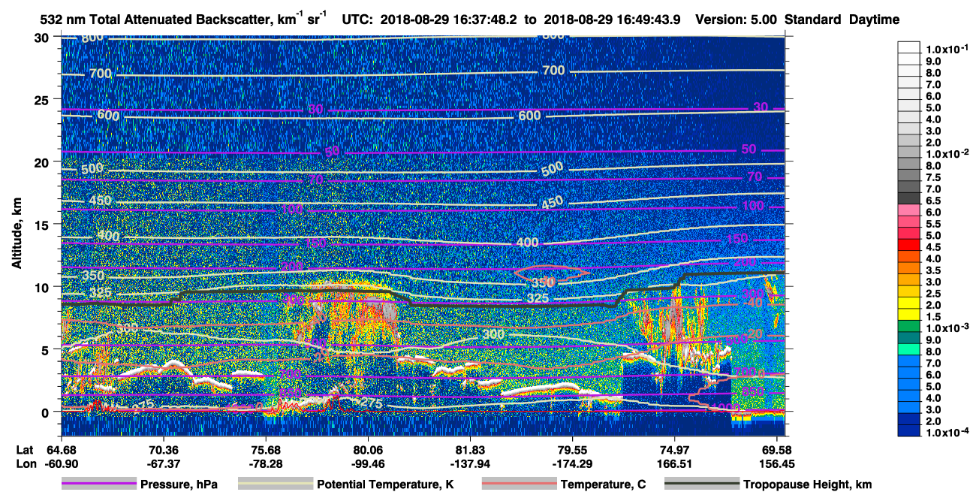Click colorbar label '1.0x10^-1'
The height and width of the screenshot is (501, 976).
coord(947,48)
